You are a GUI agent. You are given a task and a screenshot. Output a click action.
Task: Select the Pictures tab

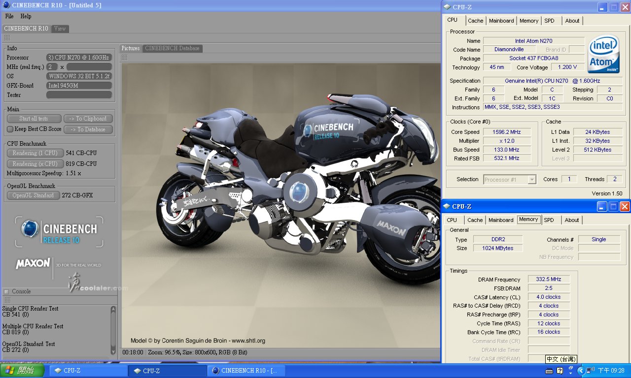tap(131, 48)
